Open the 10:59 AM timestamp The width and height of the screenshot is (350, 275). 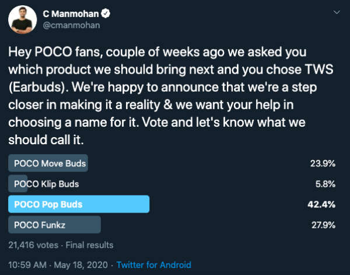point(28,264)
